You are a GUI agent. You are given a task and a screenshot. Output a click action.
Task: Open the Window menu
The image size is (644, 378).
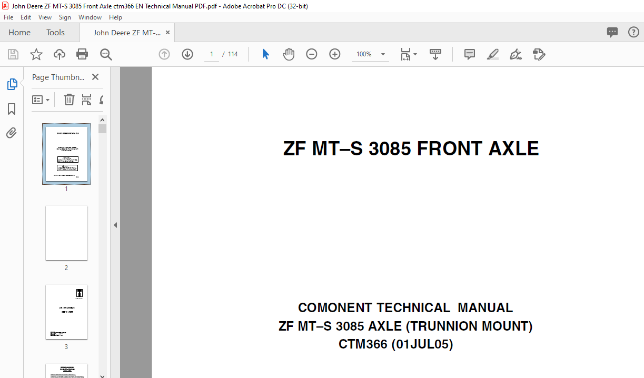tap(90, 17)
